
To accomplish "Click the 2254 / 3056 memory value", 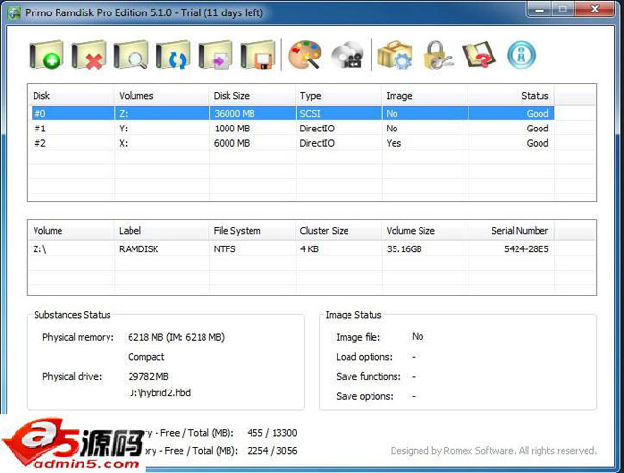I will [272, 451].
